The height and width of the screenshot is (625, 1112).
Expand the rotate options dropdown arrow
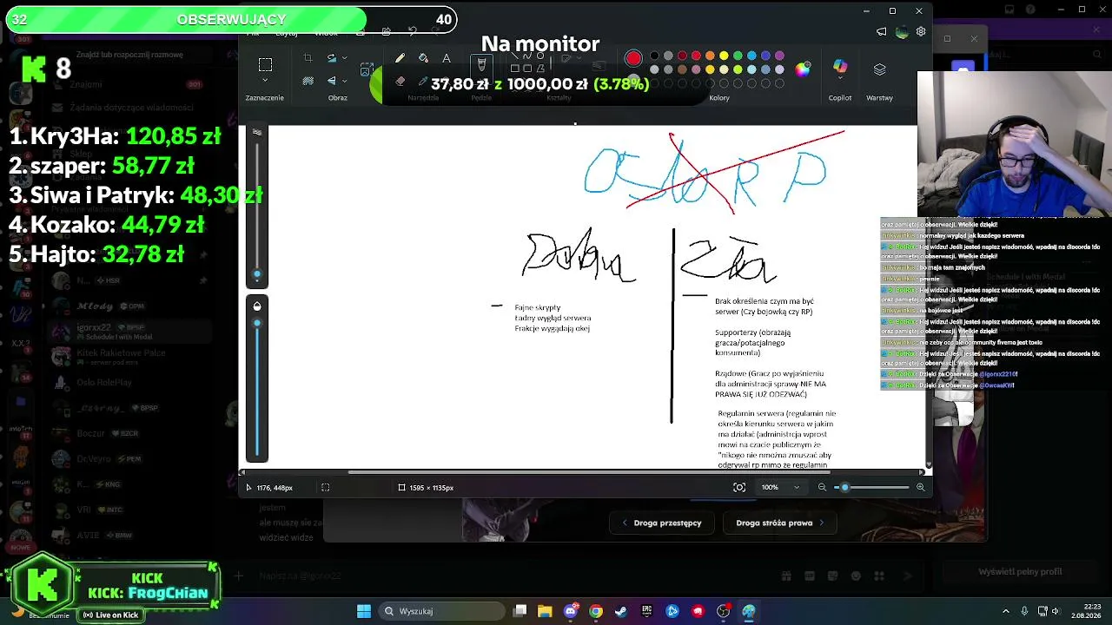coord(345,59)
